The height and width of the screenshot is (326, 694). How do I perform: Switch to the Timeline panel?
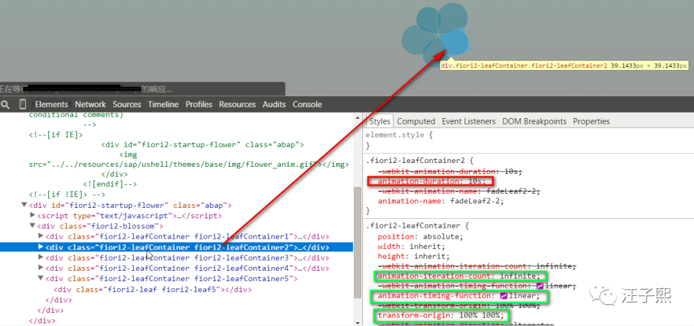[163, 105]
